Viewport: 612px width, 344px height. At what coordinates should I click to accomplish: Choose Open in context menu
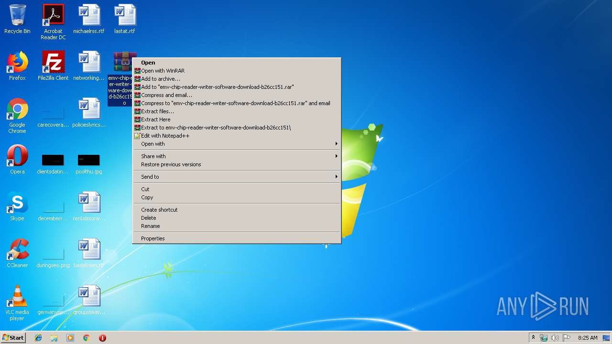[237, 63]
